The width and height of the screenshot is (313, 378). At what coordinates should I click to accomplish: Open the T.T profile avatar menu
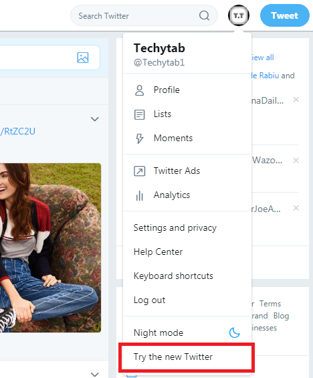click(x=239, y=15)
